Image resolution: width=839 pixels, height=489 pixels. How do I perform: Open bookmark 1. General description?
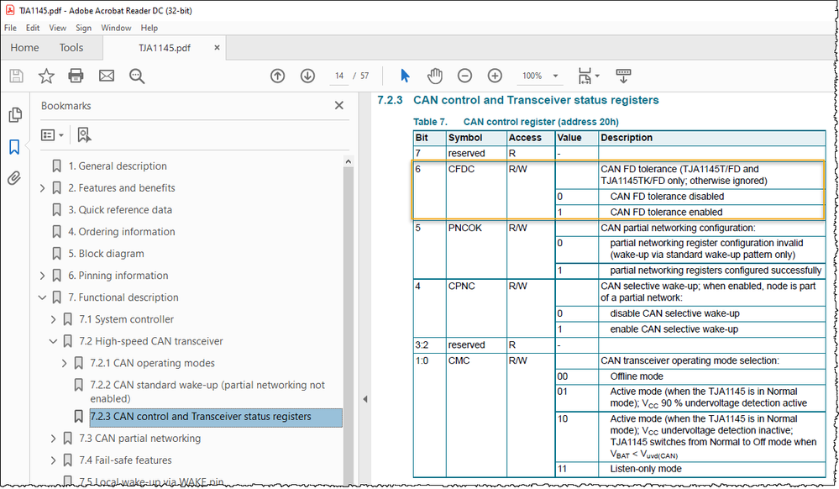point(118,166)
